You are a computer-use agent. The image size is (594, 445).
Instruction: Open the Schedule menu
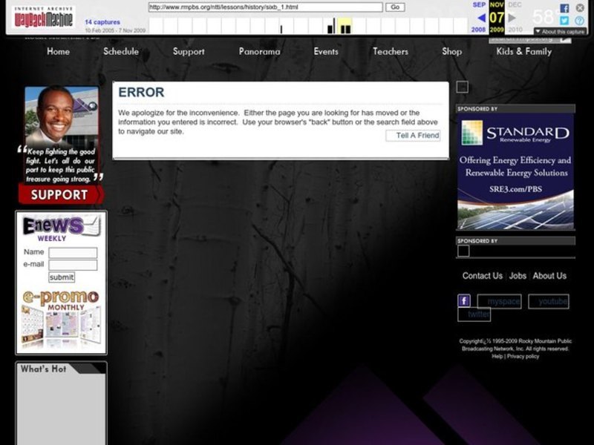[120, 52]
